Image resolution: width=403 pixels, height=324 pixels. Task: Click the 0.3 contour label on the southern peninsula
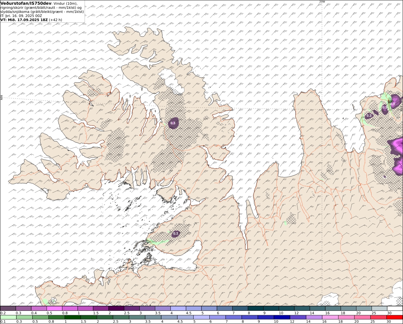point(176,233)
